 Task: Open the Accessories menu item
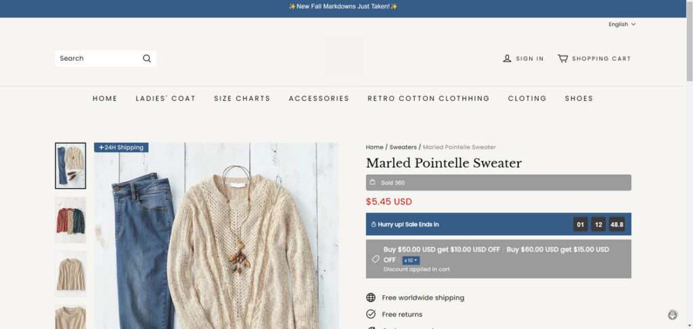319,99
